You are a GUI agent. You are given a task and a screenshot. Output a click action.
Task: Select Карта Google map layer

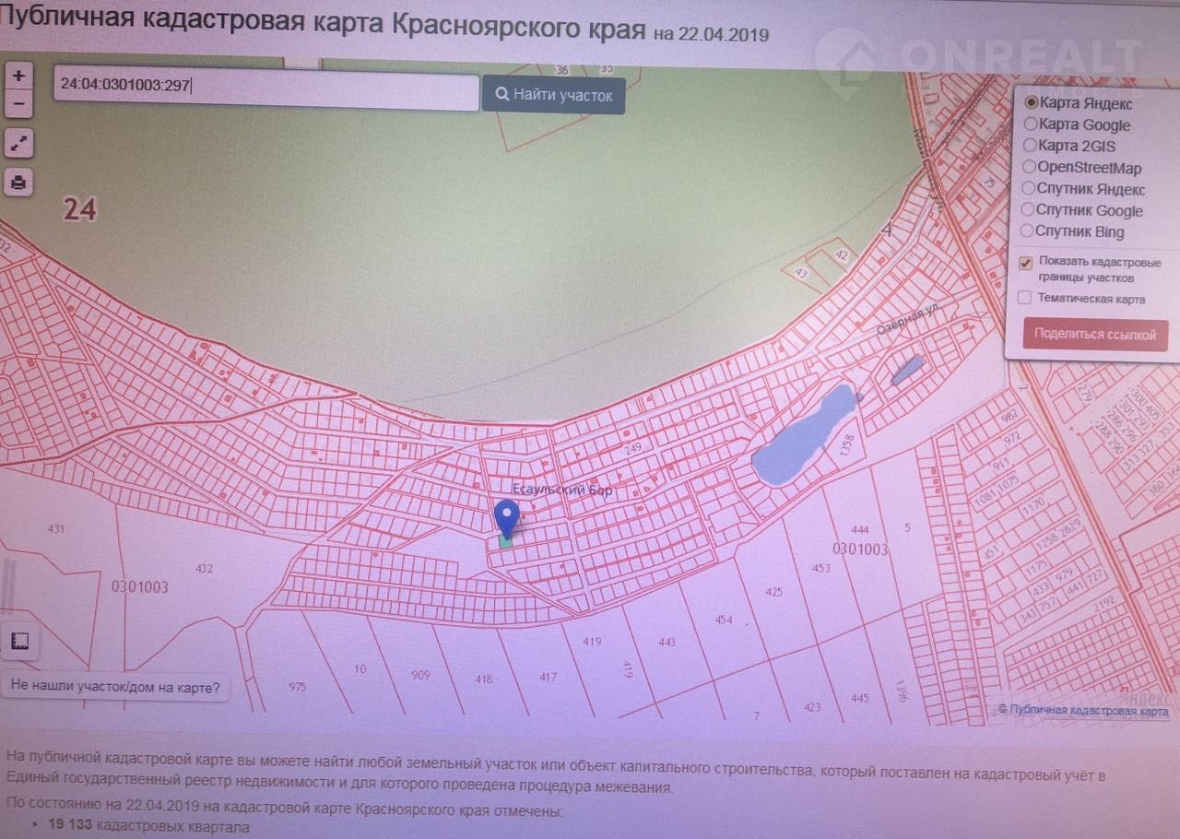1030,124
